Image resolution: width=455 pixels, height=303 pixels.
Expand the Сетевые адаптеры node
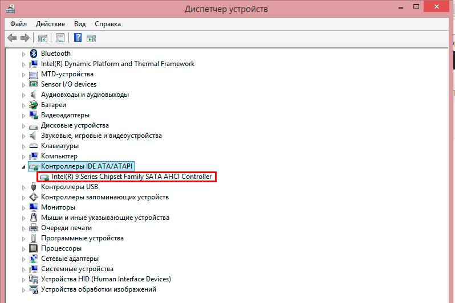(24, 259)
